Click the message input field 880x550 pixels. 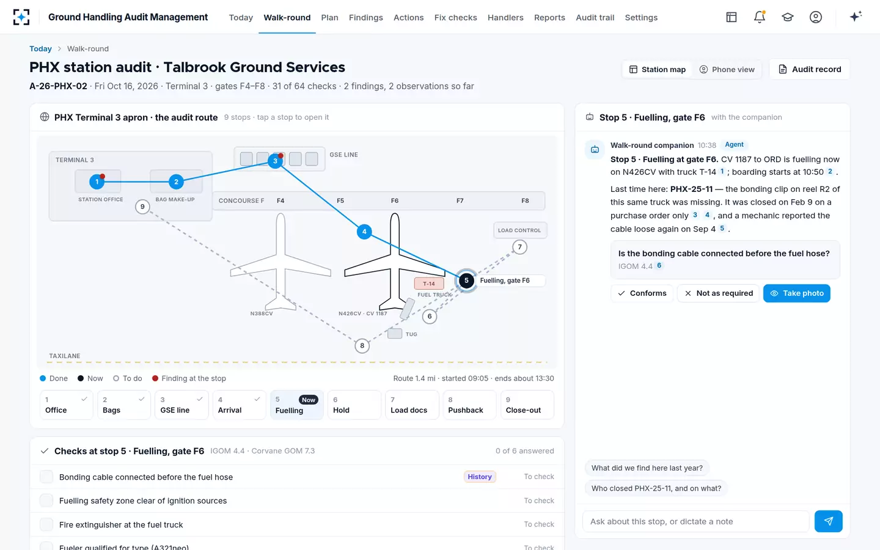(x=695, y=521)
